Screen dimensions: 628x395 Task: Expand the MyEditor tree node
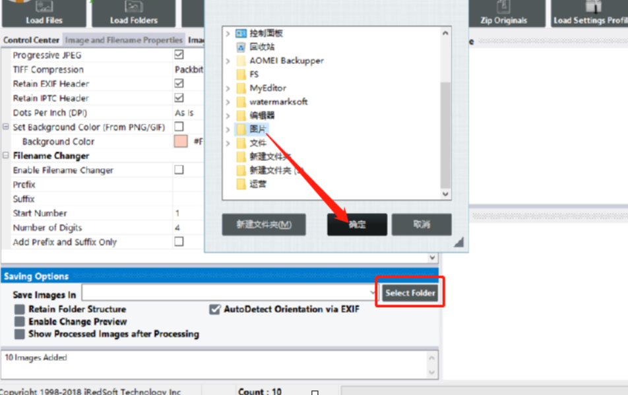coord(228,88)
